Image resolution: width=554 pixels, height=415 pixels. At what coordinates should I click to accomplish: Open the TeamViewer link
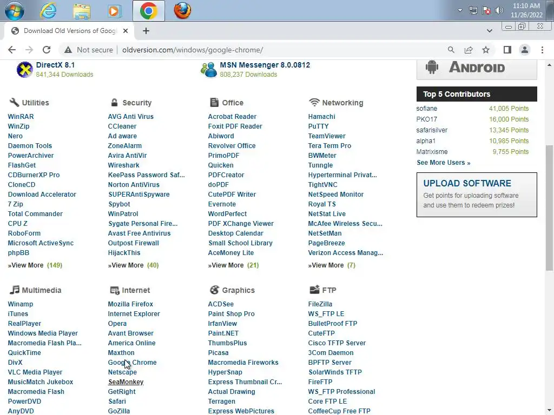(x=326, y=136)
